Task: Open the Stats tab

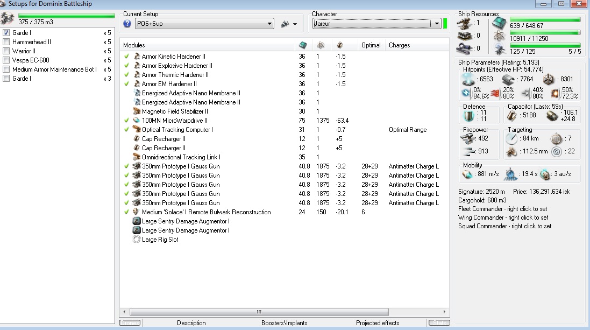Action: pos(439,323)
